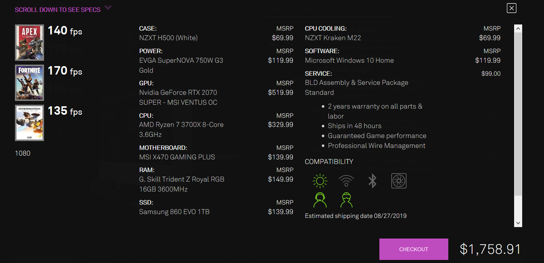The height and width of the screenshot is (263, 544).
Task: Open the Apex Legends game thumbnail
Action: (29, 42)
